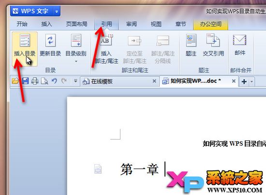This screenshot has width=266, height=195.
Task: Click the 插入目录 (Insert TOC) icon
Action: pyautogui.click(x=25, y=40)
